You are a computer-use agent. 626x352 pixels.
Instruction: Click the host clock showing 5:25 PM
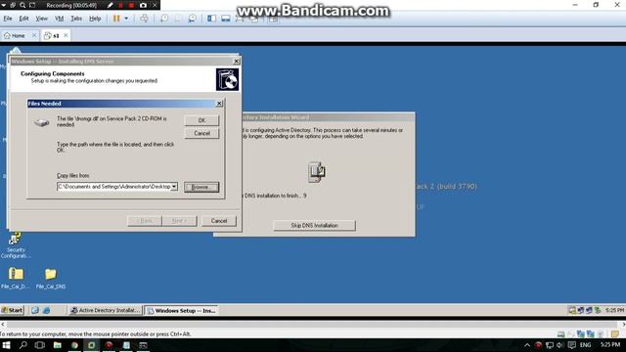610,345
